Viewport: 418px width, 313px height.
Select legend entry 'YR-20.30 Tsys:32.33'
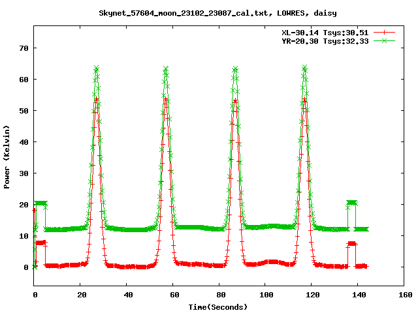(x=325, y=41)
